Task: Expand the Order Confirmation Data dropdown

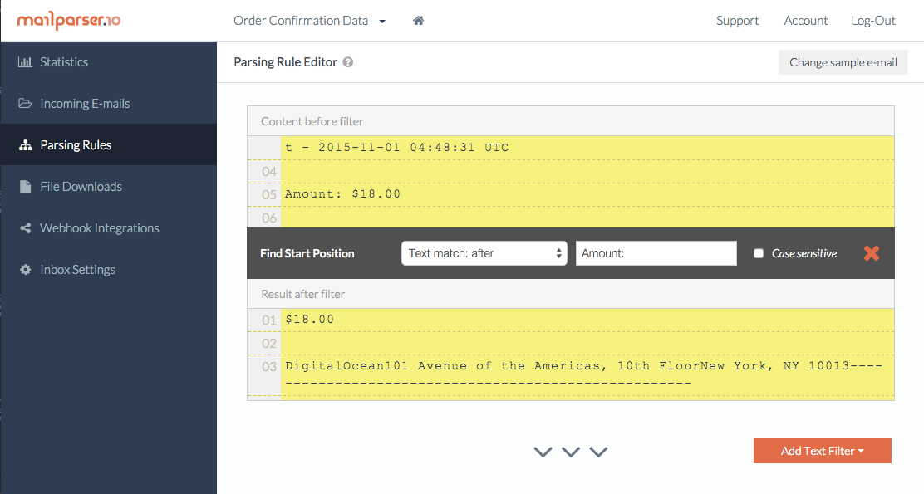Action: point(309,20)
